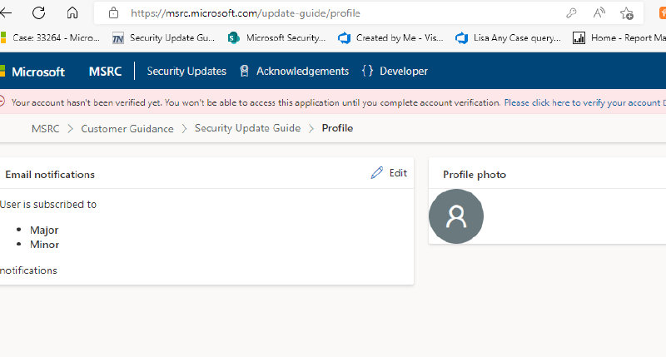Open the password key icon

(x=571, y=13)
